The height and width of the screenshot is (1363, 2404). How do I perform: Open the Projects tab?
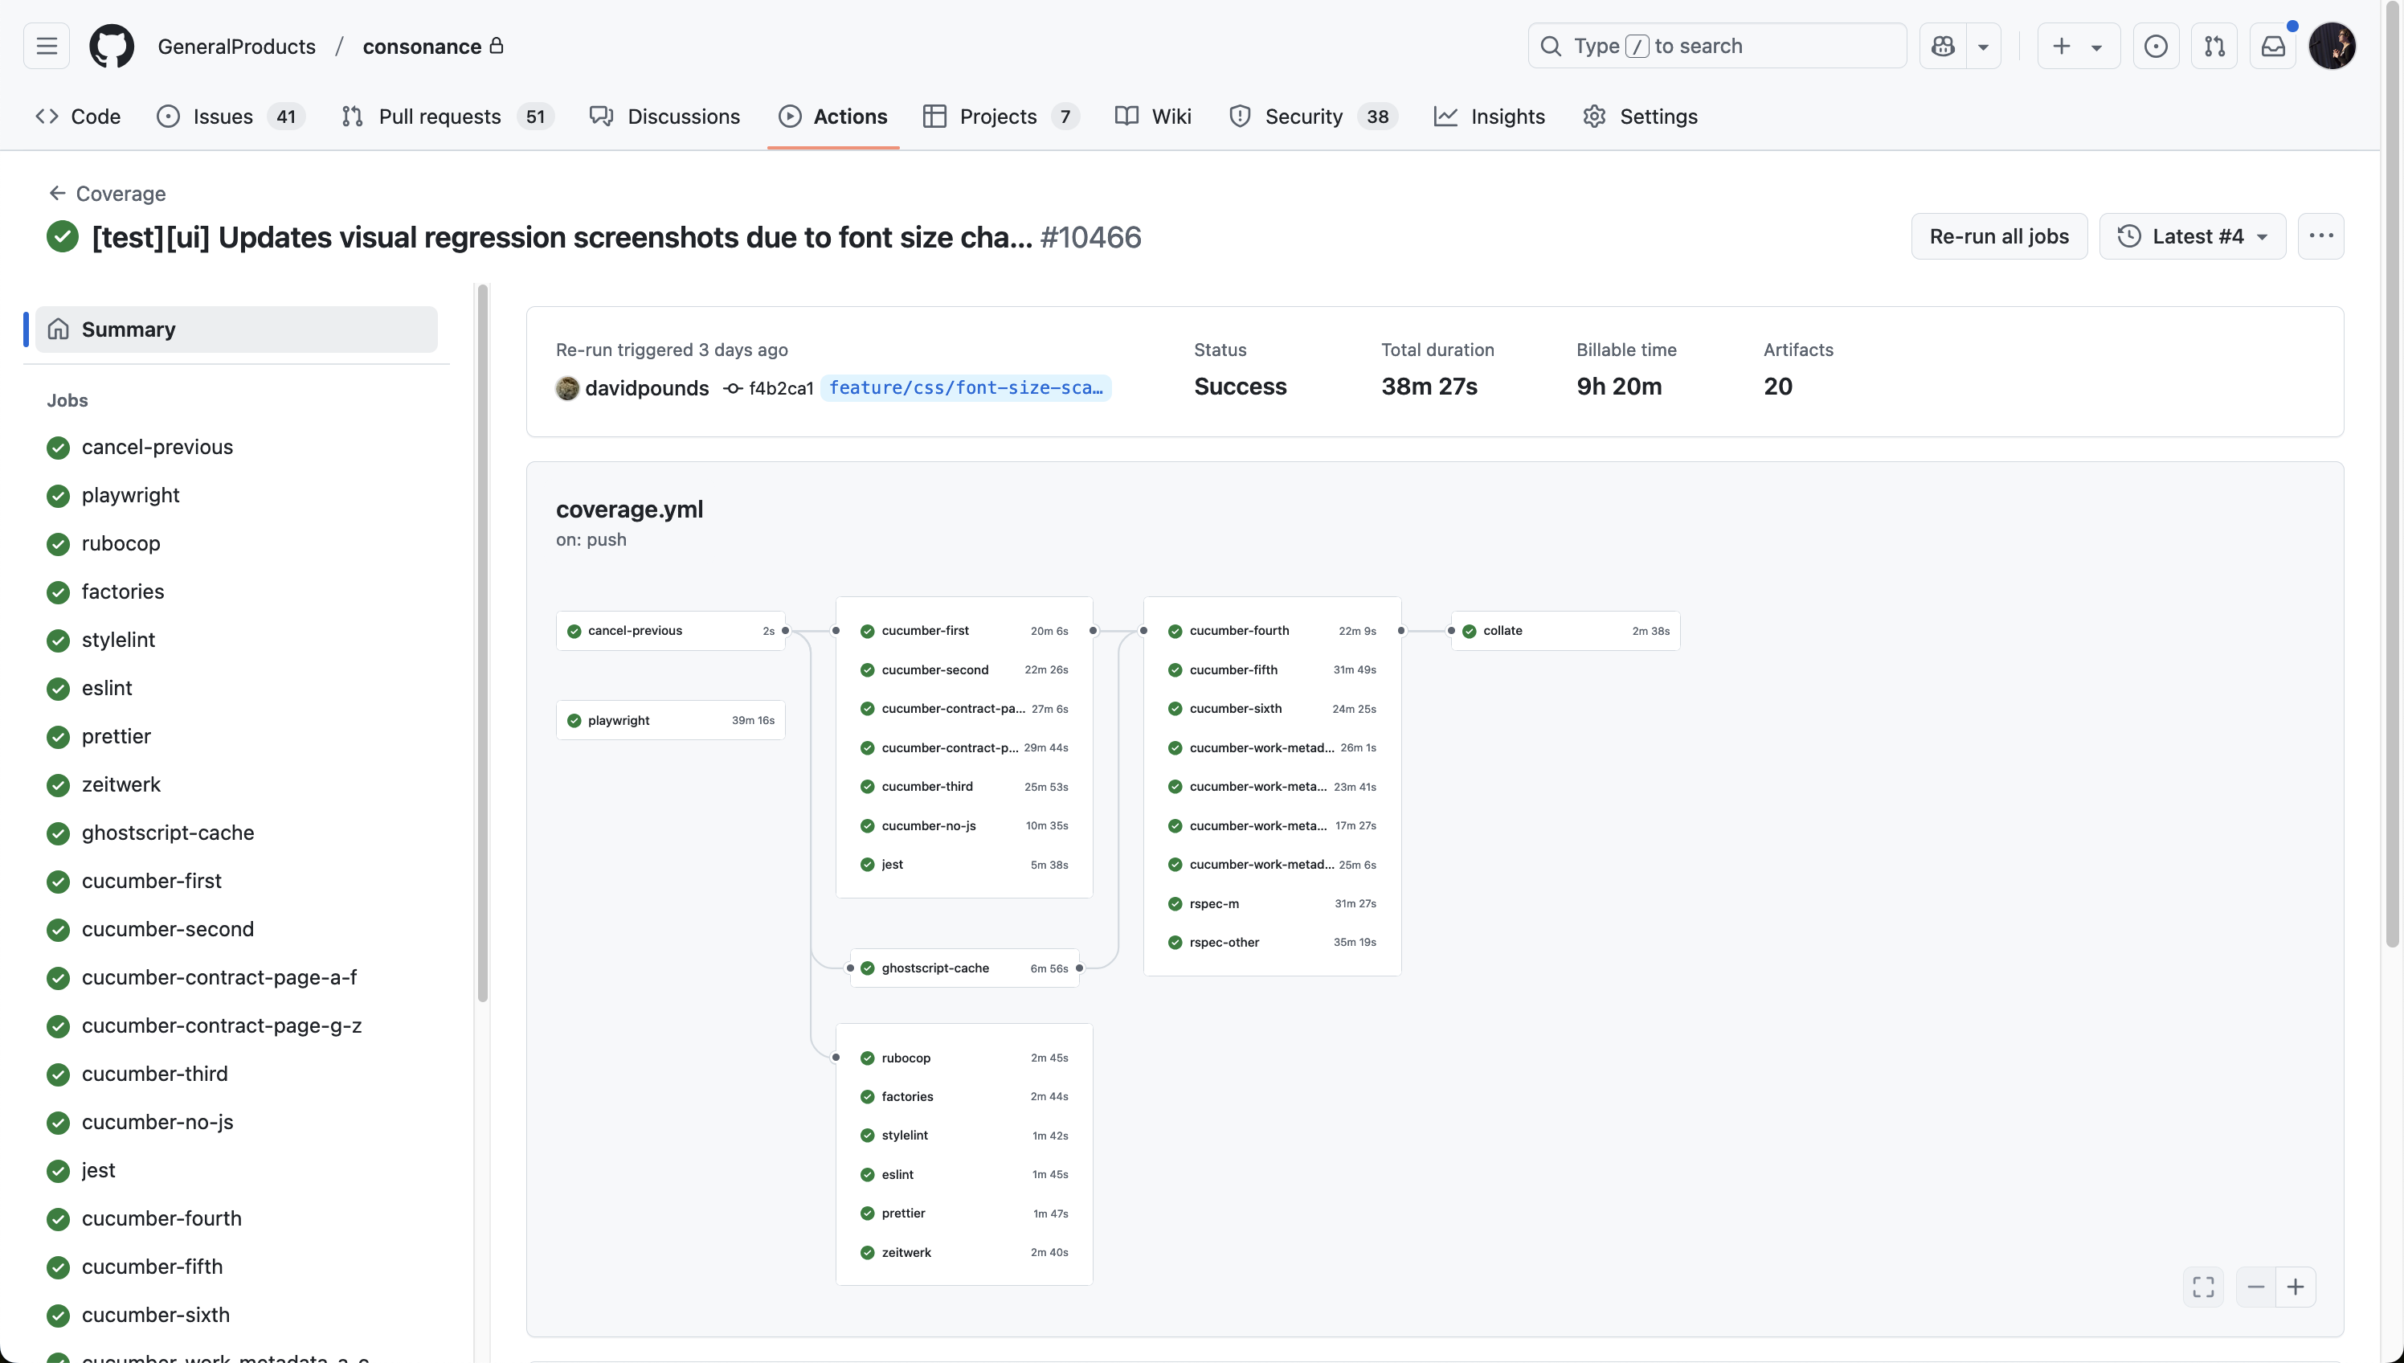1000,116
